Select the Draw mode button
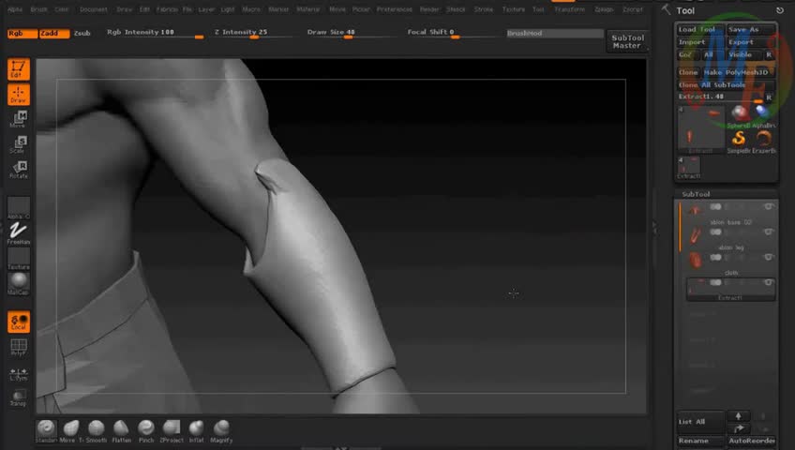 coord(18,95)
